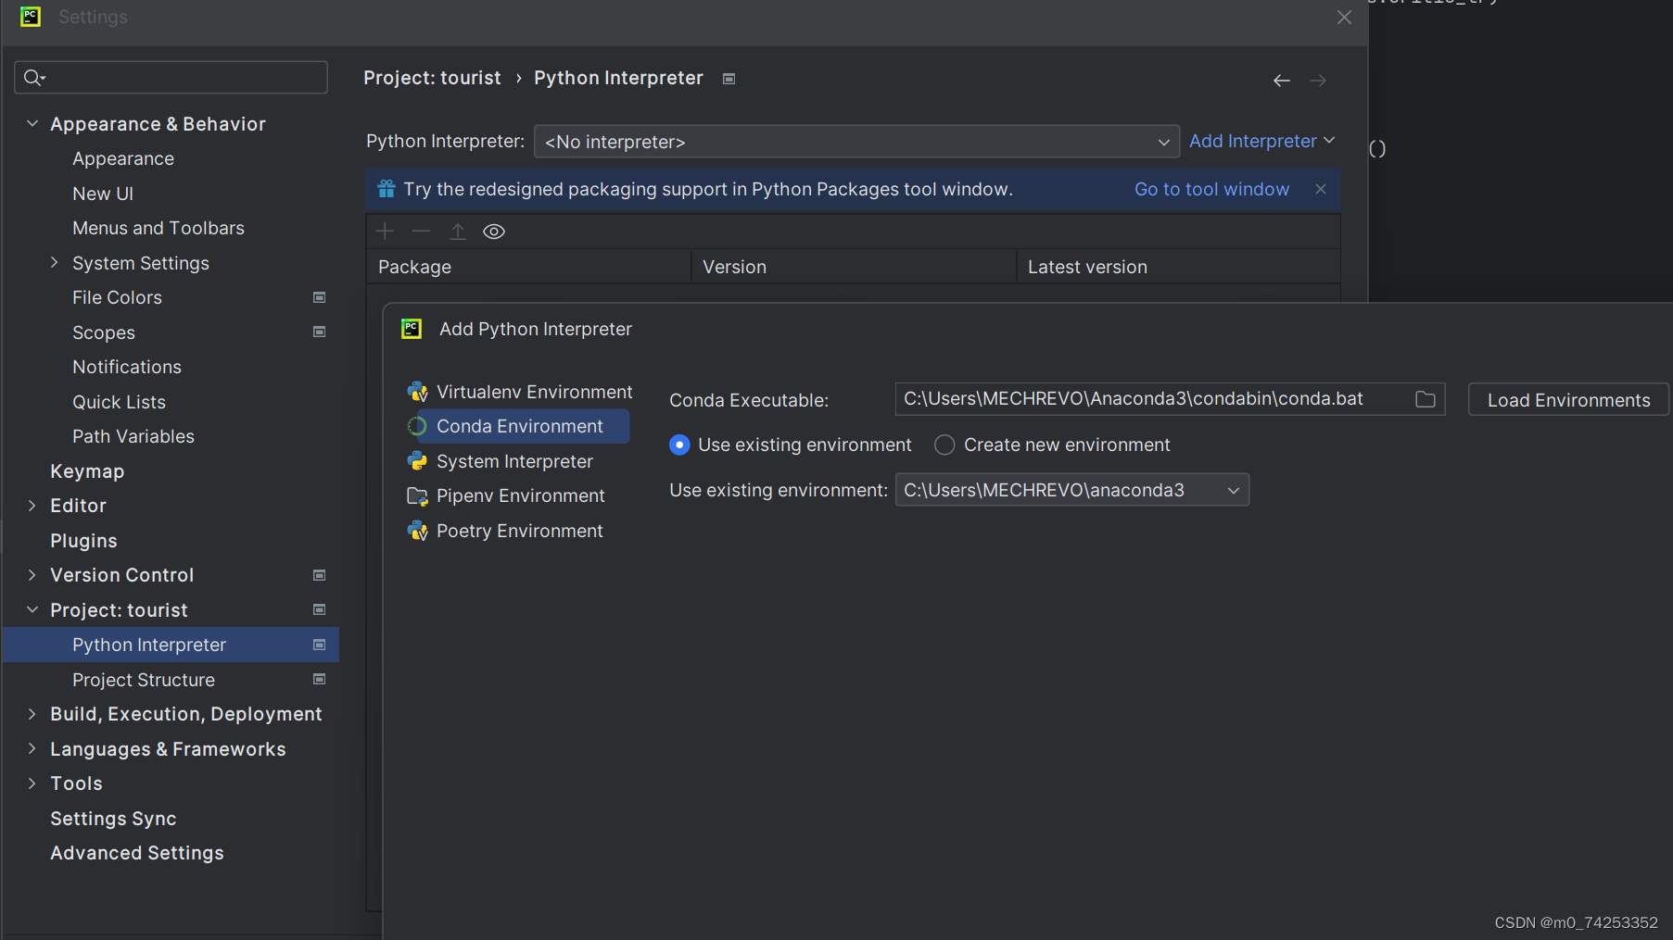Open New UI settings page
Image resolution: width=1673 pixels, height=940 pixels.
point(103,194)
